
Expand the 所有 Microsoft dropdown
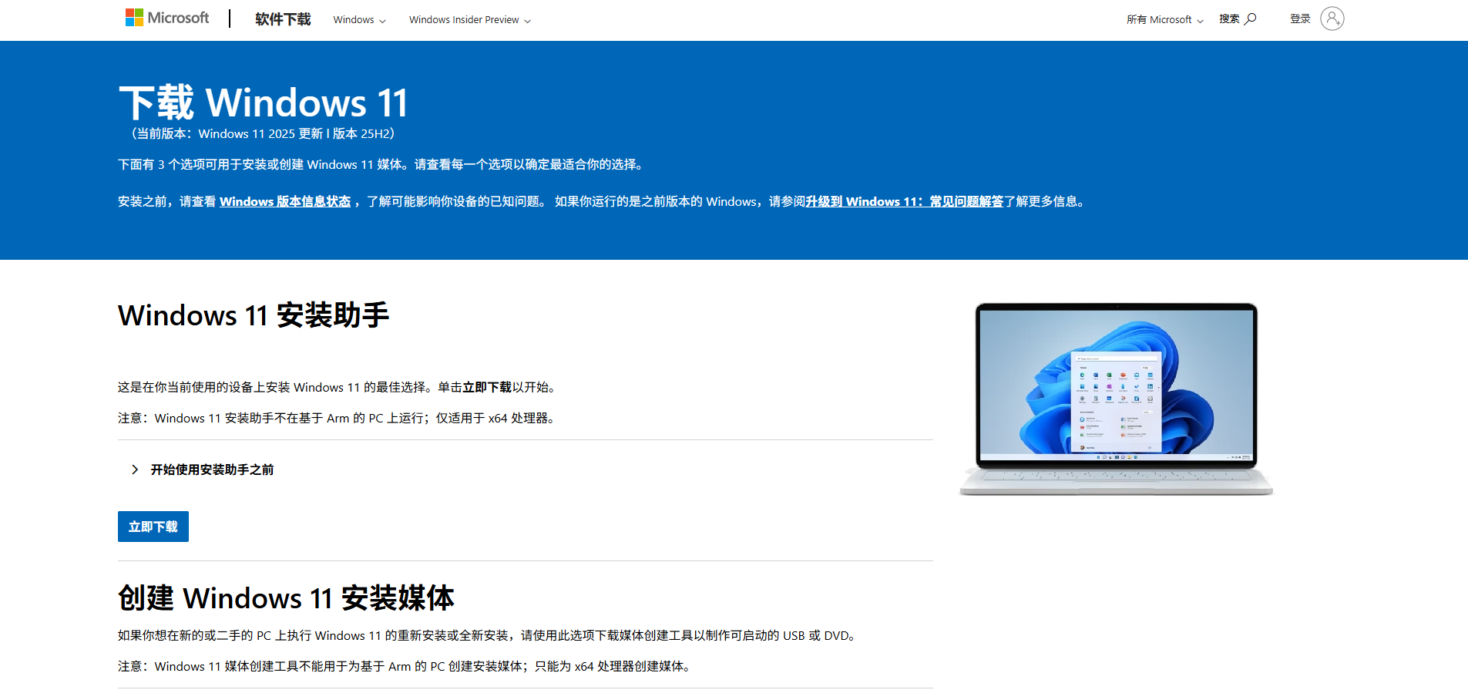[x=1164, y=19]
